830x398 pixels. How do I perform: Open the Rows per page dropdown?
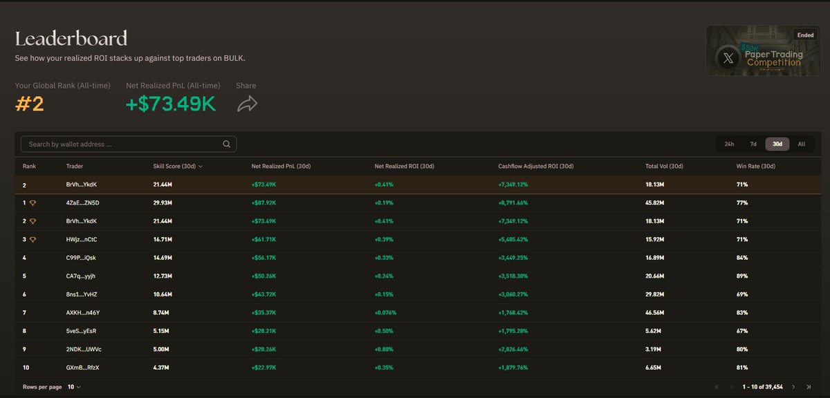[73, 387]
